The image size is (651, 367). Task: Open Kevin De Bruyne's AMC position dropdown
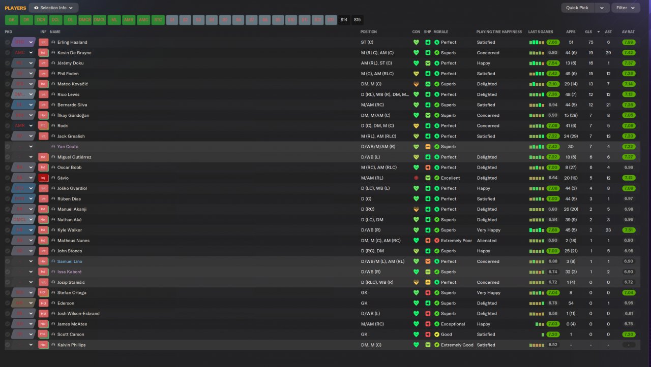click(x=23, y=53)
